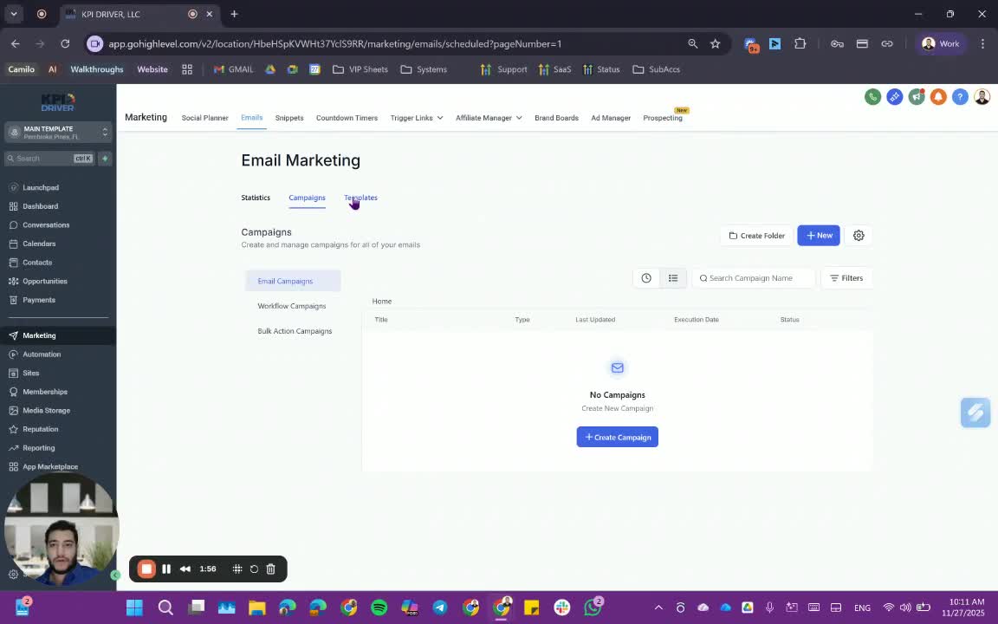
Task: Click the orange notifications bell icon
Action: point(938,97)
